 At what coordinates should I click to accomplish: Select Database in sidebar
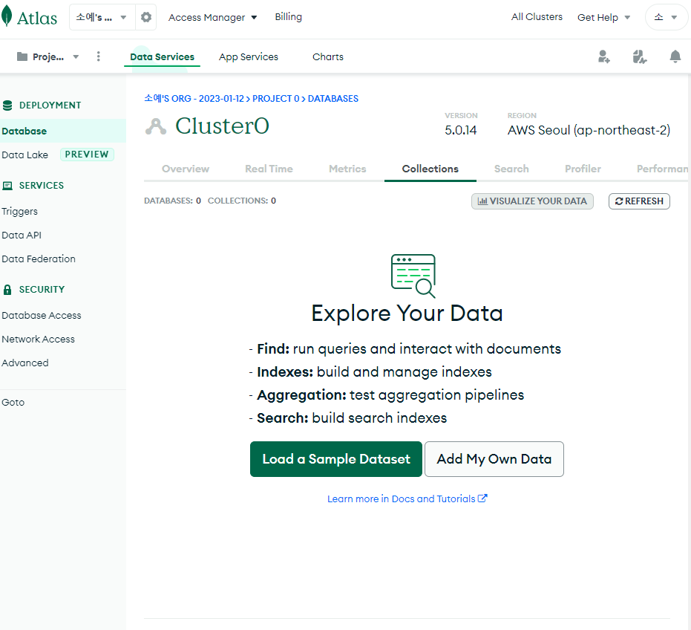[x=63, y=131]
